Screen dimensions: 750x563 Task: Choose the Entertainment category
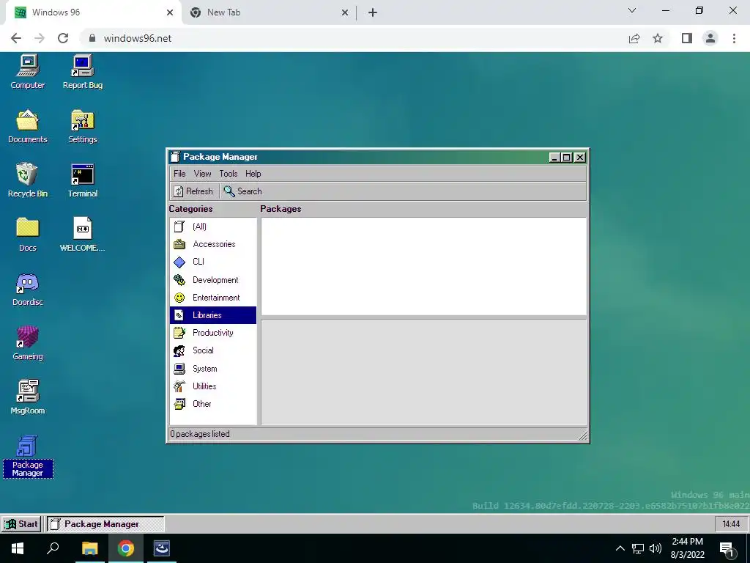click(x=213, y=298)
